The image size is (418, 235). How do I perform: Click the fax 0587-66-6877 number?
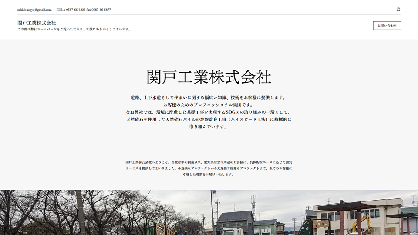click(x=99, y=10)
